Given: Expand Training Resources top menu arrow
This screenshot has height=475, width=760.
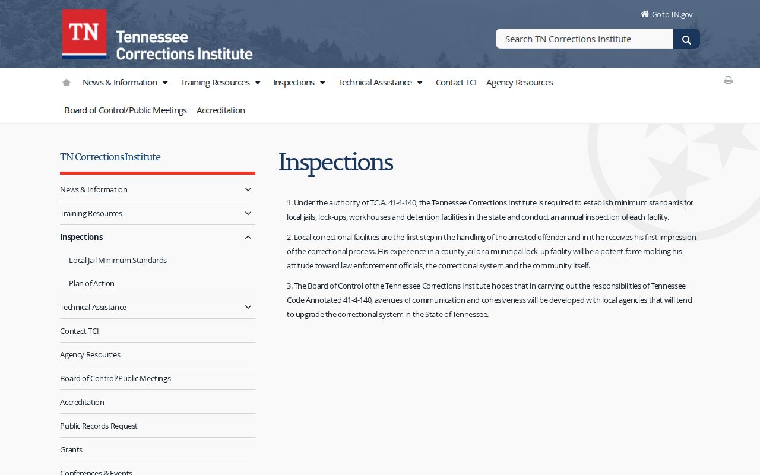Looking at the screenshot, I should tap(258, 83).
